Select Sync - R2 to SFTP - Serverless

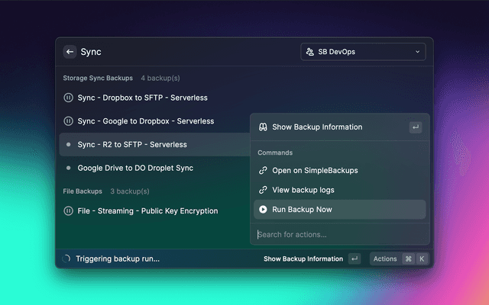(x=131, y=144)
